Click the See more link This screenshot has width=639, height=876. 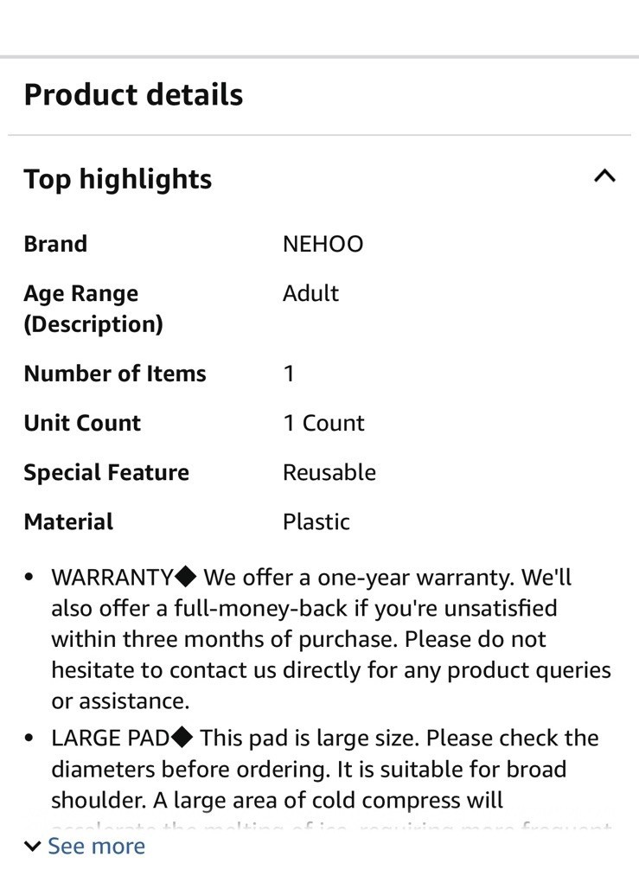pos(96,846)
